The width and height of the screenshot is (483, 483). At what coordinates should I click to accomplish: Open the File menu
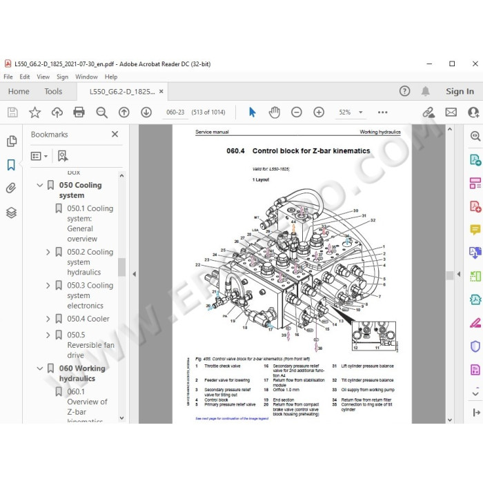click(8, 77)
